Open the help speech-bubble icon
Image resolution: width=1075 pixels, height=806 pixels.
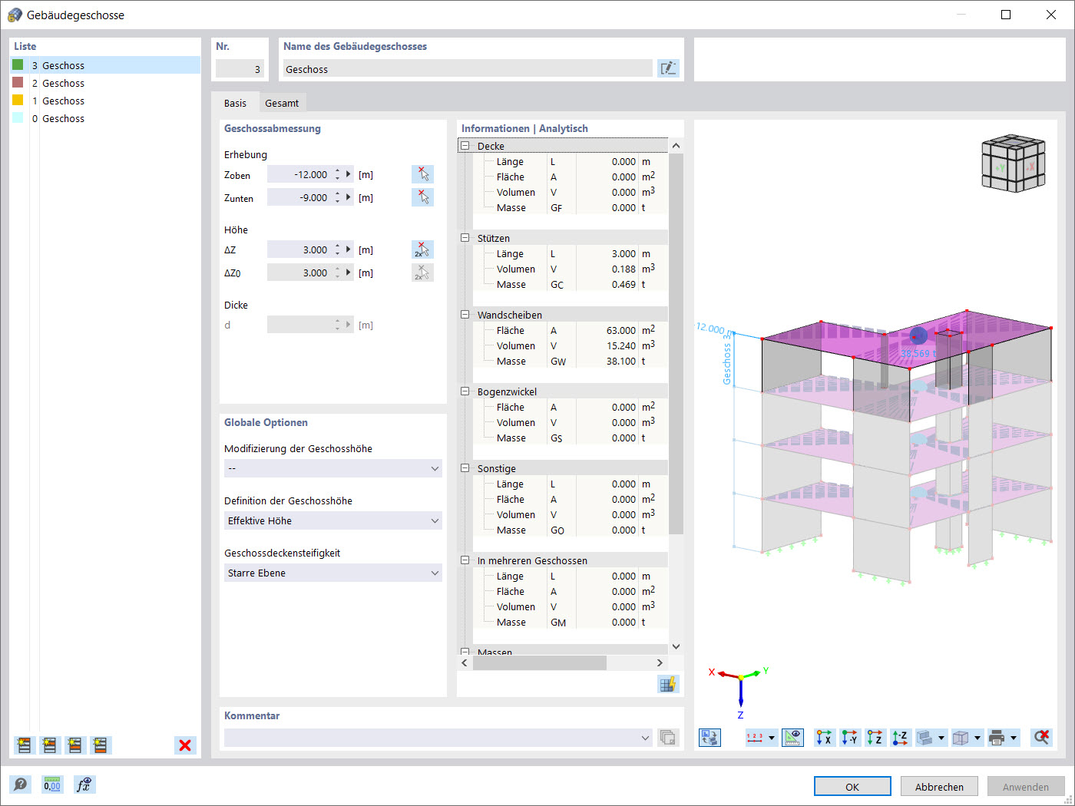21,785
